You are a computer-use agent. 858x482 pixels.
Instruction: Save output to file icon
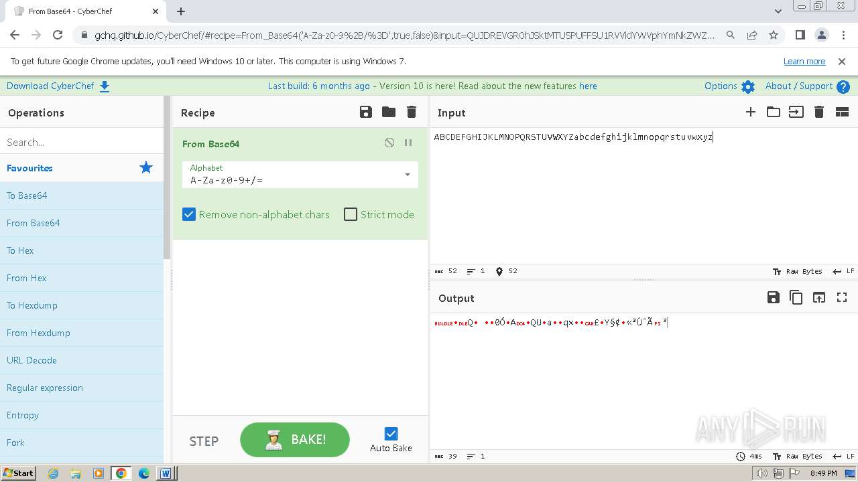[x=774, y=298]
